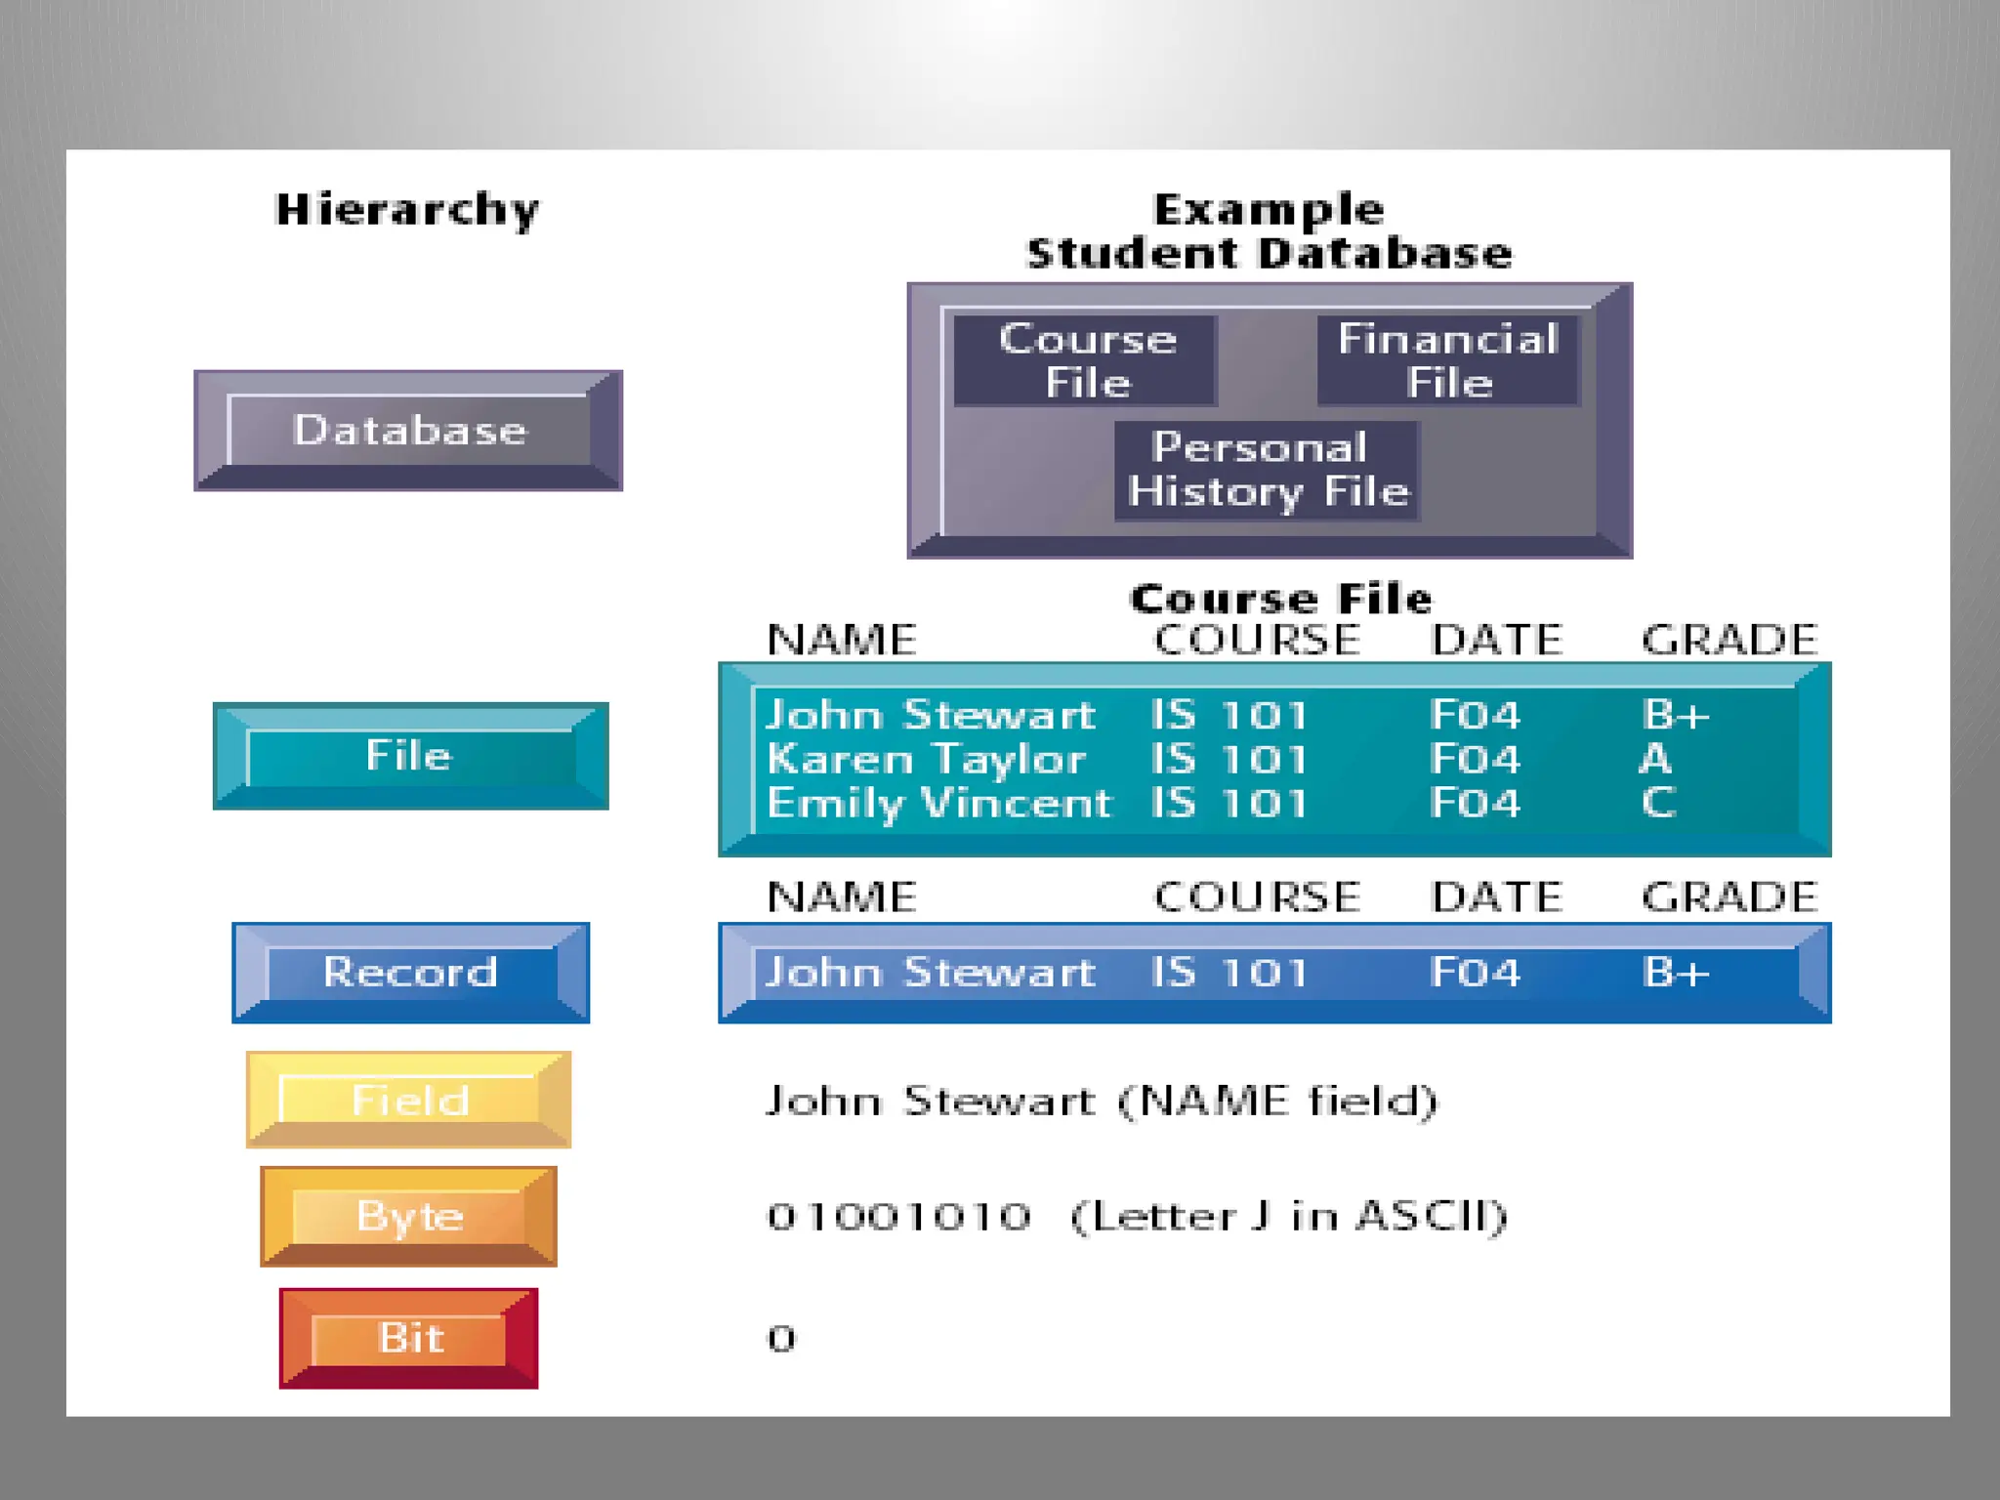Select the red Bit hierarchy button
The image size is (2000, 1500).
[408, 1338]
